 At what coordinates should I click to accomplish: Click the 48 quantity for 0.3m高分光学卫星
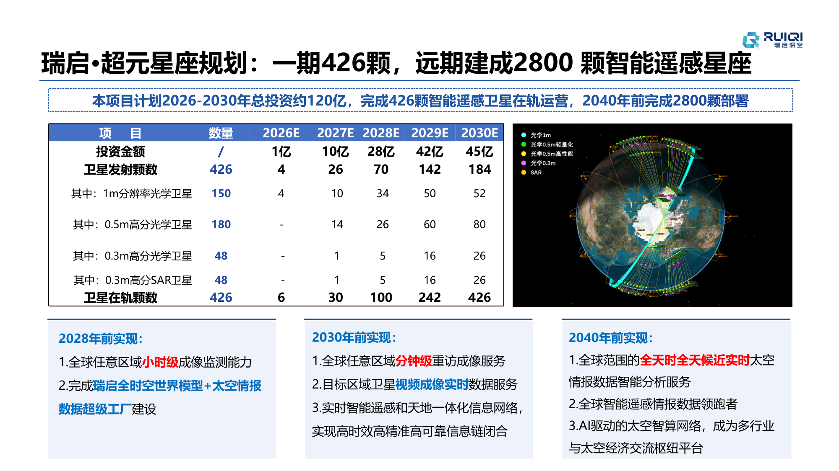[x=221, y=256]
